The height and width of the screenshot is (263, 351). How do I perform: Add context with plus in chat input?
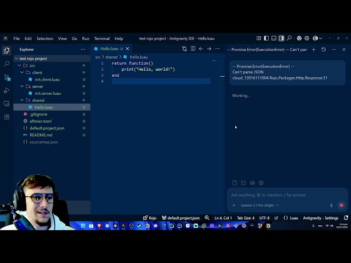point(234,205)
